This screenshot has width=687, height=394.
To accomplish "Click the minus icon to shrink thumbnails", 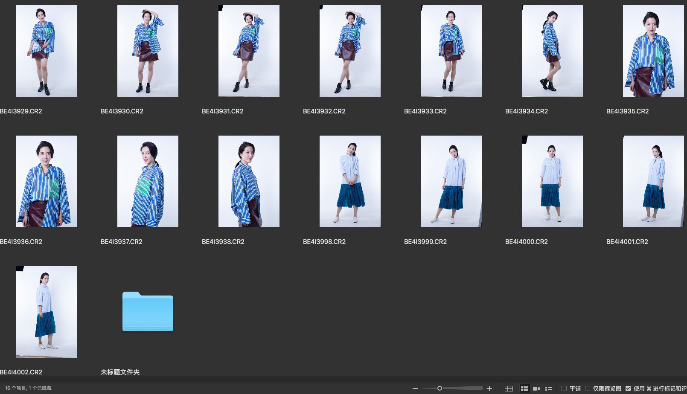I will [x=415, y=388].
